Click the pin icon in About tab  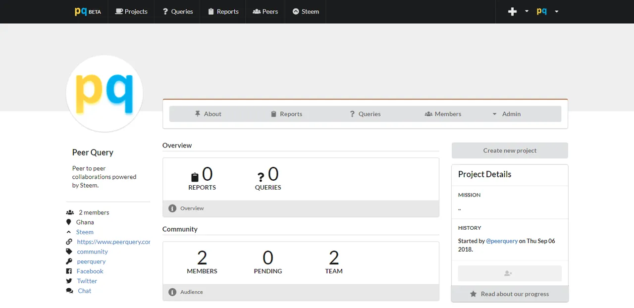tap(198, 114)
